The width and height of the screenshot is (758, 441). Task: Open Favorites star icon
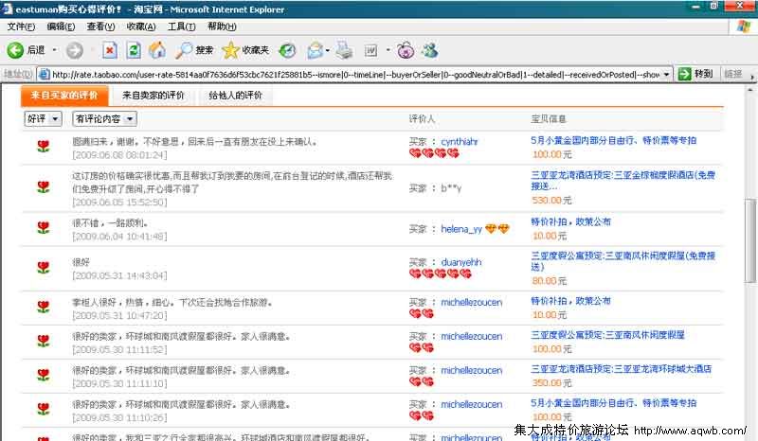tap(230, 50)
